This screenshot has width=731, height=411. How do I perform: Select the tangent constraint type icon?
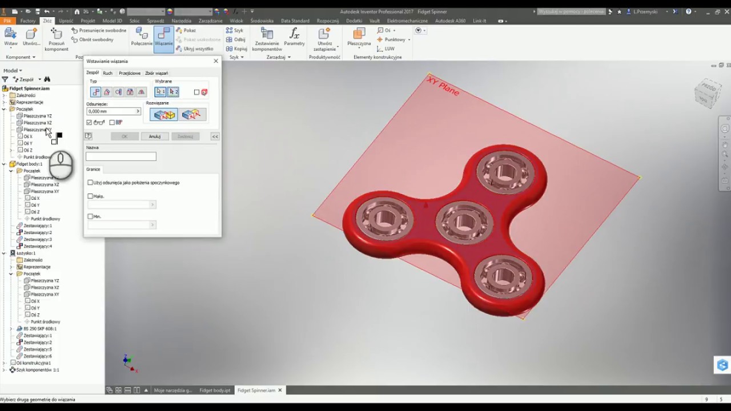[x=118, y=92]
